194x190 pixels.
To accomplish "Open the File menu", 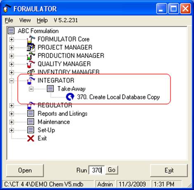I will [x=9, y=20].
